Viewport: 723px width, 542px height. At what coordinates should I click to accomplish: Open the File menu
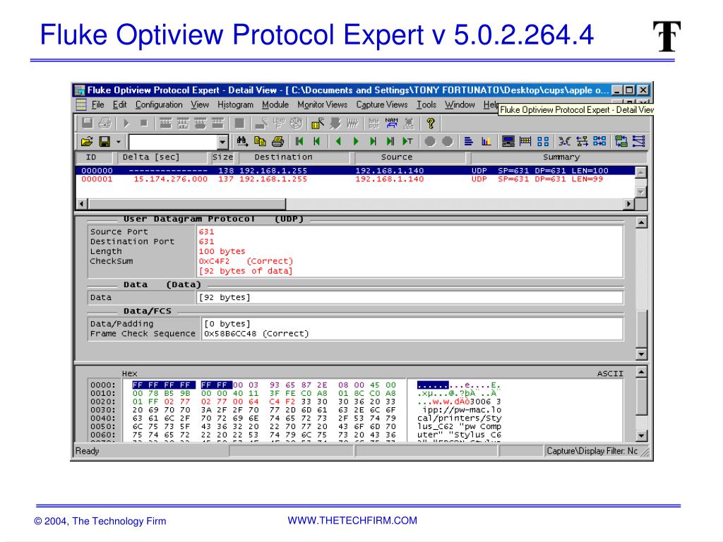[97, 104]
